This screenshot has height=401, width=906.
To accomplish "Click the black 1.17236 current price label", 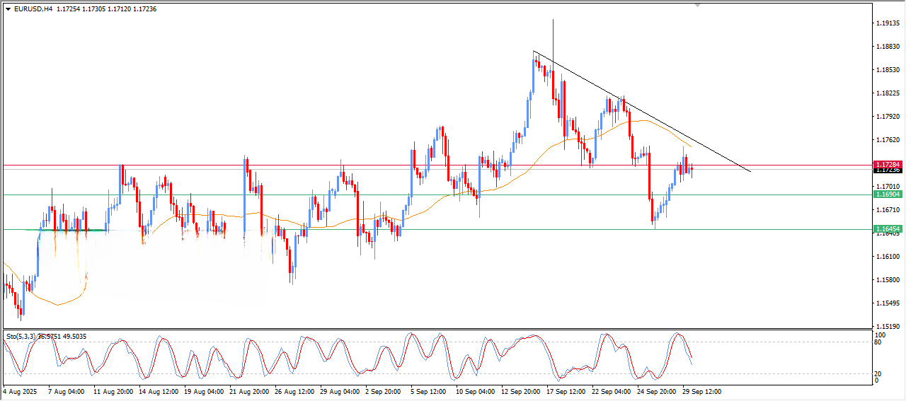I will (x=888, y=170).
